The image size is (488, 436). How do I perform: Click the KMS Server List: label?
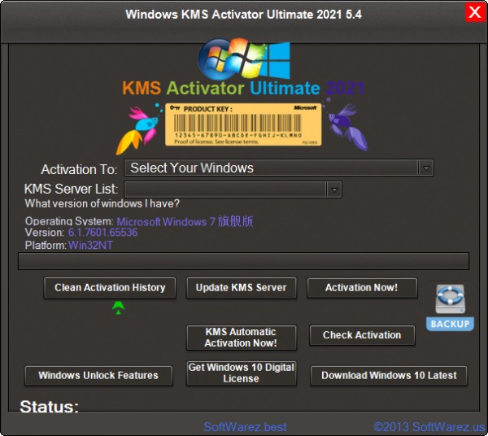(72, 189)
